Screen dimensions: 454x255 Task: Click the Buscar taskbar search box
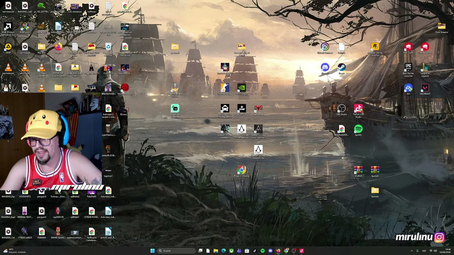click(176, 251)
